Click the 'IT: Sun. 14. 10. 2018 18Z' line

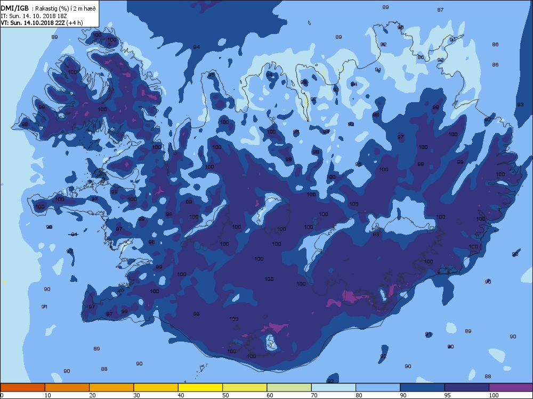pyautogui.click(x=33, y=15)
